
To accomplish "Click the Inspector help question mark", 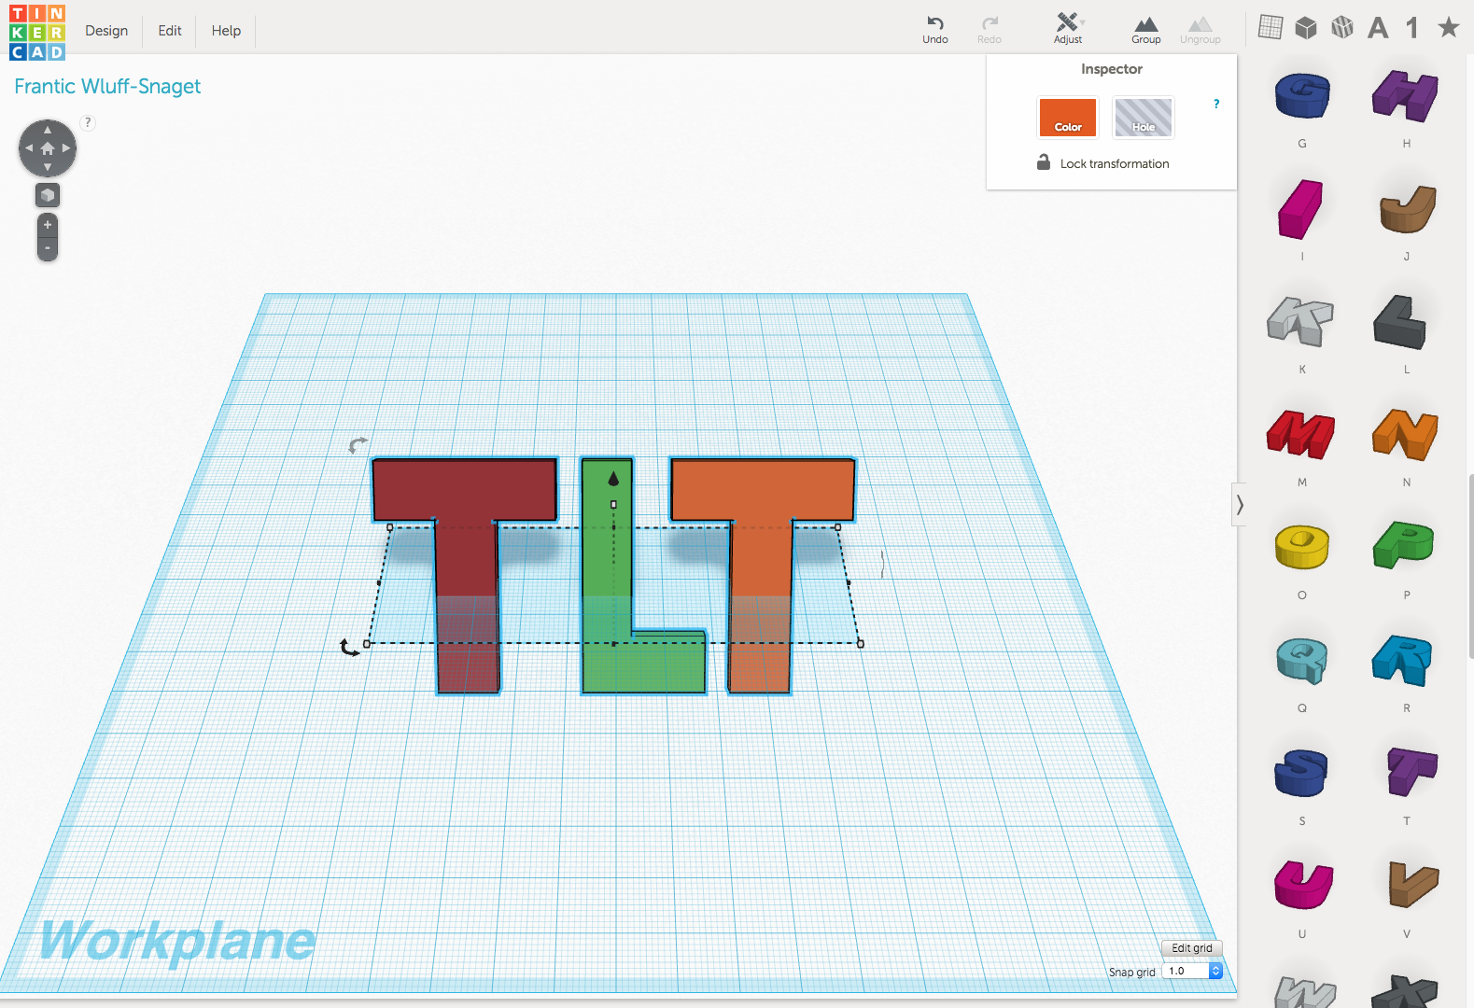I will click(1216, 104).
